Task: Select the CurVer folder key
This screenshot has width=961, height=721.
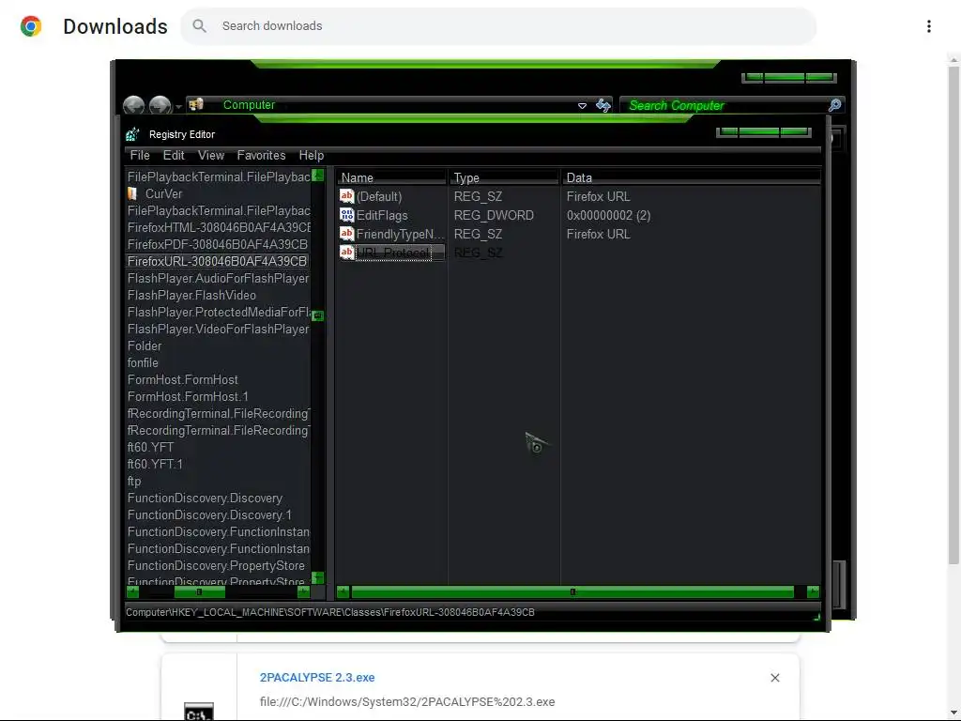Action: click(x=163, y=193)
